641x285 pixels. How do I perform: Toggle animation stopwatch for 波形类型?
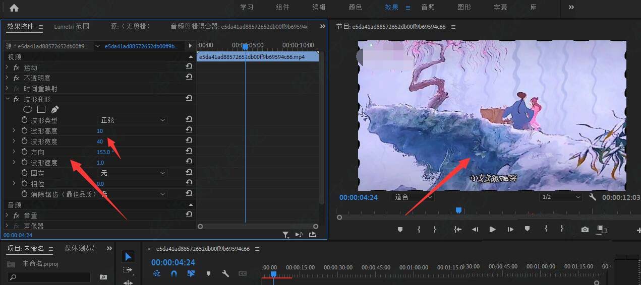coord(24,120)
